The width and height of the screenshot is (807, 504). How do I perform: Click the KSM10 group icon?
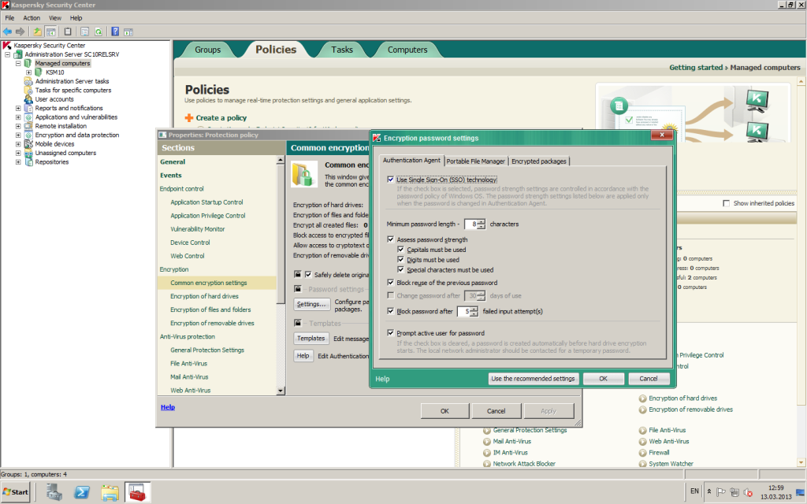pyautogui.click(x=39, y=72)
